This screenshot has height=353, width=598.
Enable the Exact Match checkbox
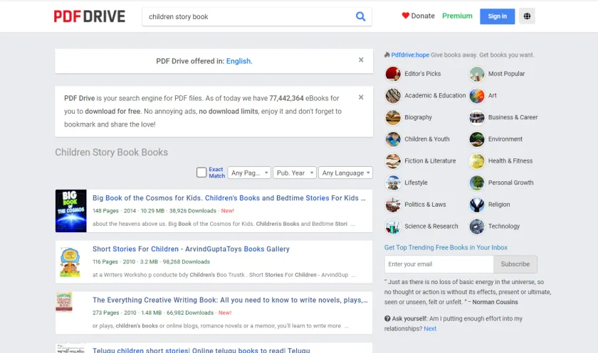[201, 173]
